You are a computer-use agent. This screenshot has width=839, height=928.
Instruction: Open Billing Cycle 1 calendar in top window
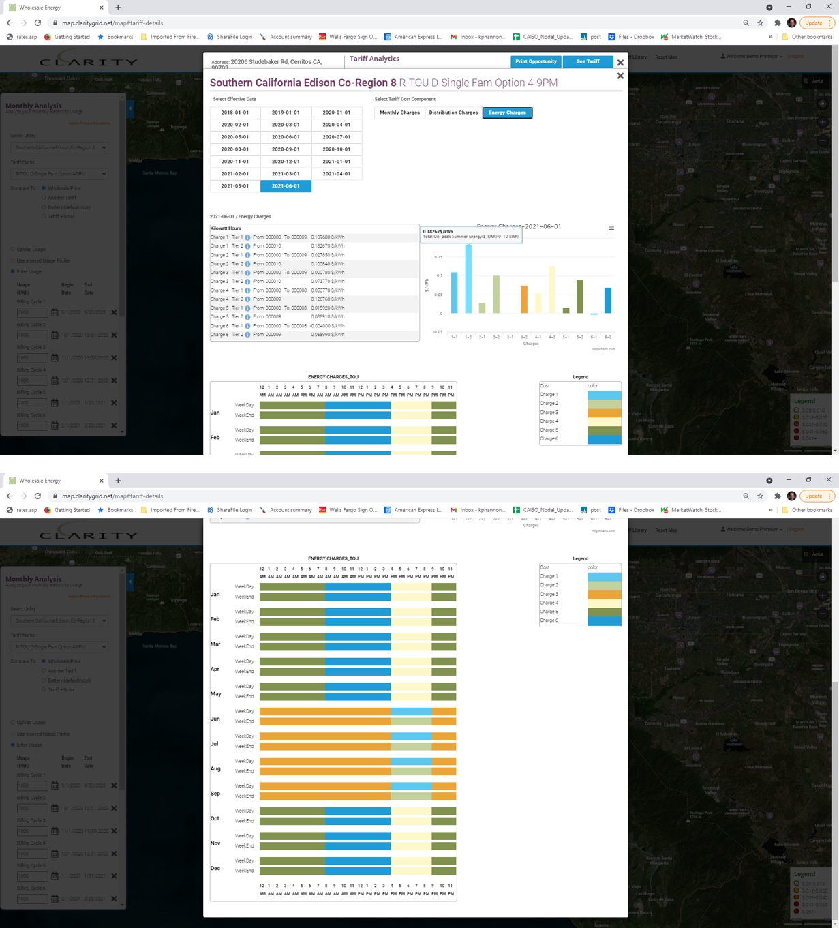pyautogui.click(x=55, y=312)
